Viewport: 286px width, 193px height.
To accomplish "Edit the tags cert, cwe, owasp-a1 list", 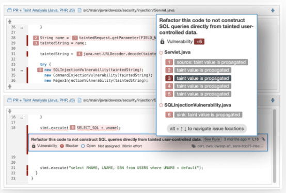I will coord(230,146).
